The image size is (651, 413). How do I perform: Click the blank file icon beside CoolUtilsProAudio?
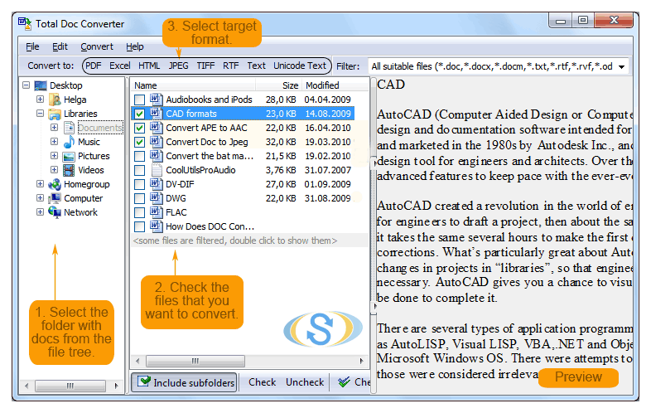(x=157, y=170)
